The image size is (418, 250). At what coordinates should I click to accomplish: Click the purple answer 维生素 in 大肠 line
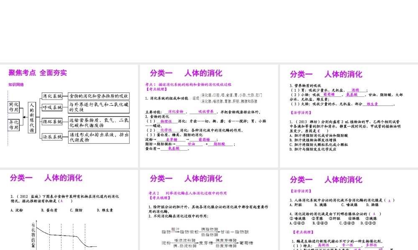[372, 104]
